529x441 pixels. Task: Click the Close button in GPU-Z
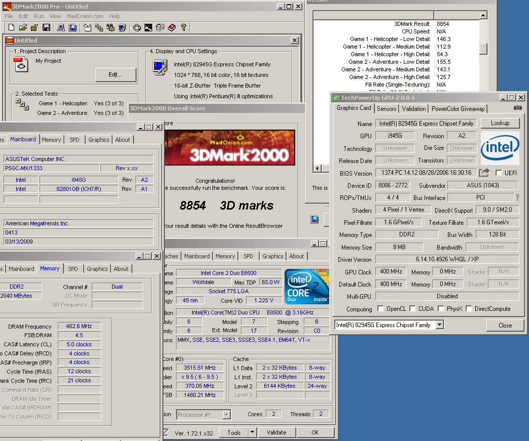(x=505, y=325)
